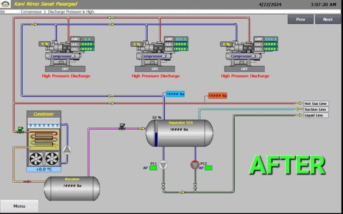This screenshot has height=214, width=343.
Task: Click the Hot Gas Line label
Action: point(315,103)
